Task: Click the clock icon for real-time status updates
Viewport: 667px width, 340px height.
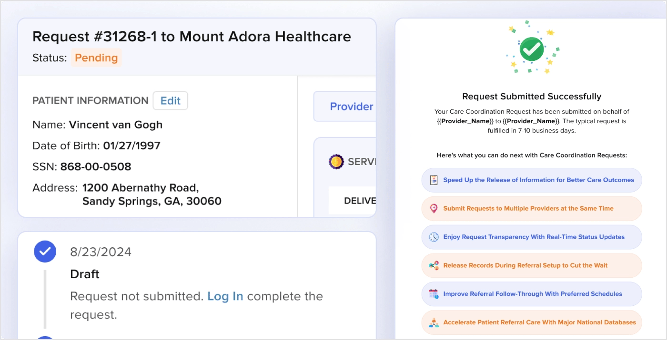Action: click(434, 237)
